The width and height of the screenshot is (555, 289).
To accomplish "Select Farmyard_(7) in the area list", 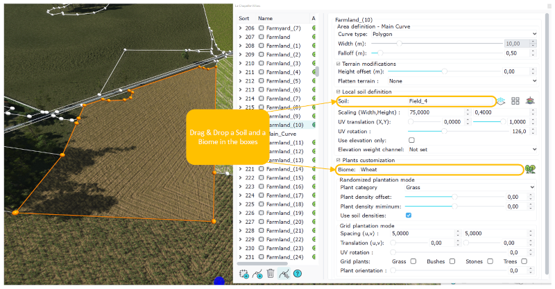I will point(282,28).
